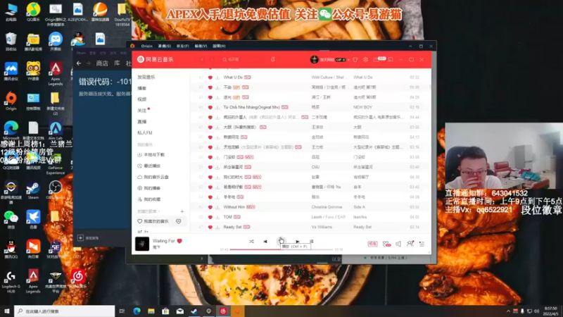Image resolution: width=563 pixels, height=317 pixels.
Task: Skip to previous track
Action: click(265, 242)
